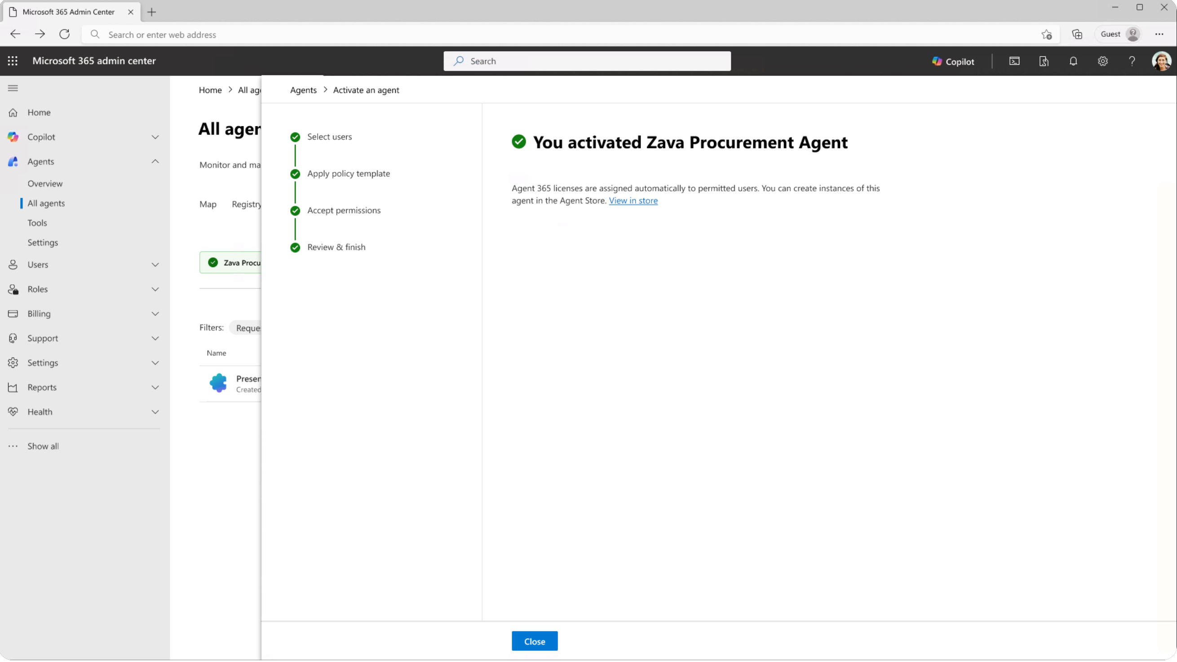Open Overview under Agents
The image size is (1177, 662).
pos(45,184)
